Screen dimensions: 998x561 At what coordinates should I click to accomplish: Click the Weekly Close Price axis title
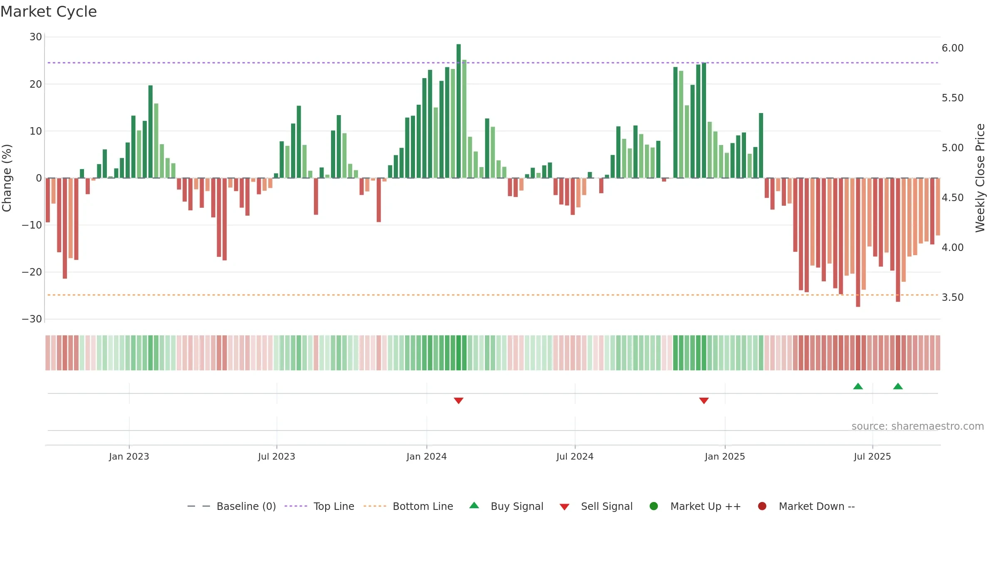[980, 178]
